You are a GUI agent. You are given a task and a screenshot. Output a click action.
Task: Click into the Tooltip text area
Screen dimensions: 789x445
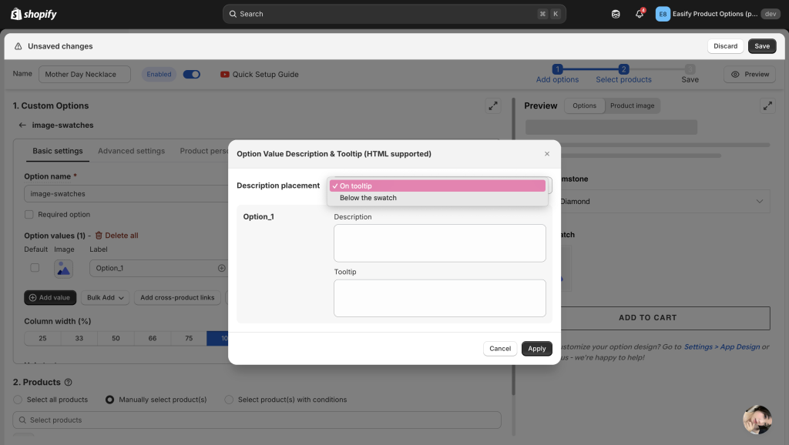pyautogui.click(x=439, y=298)
